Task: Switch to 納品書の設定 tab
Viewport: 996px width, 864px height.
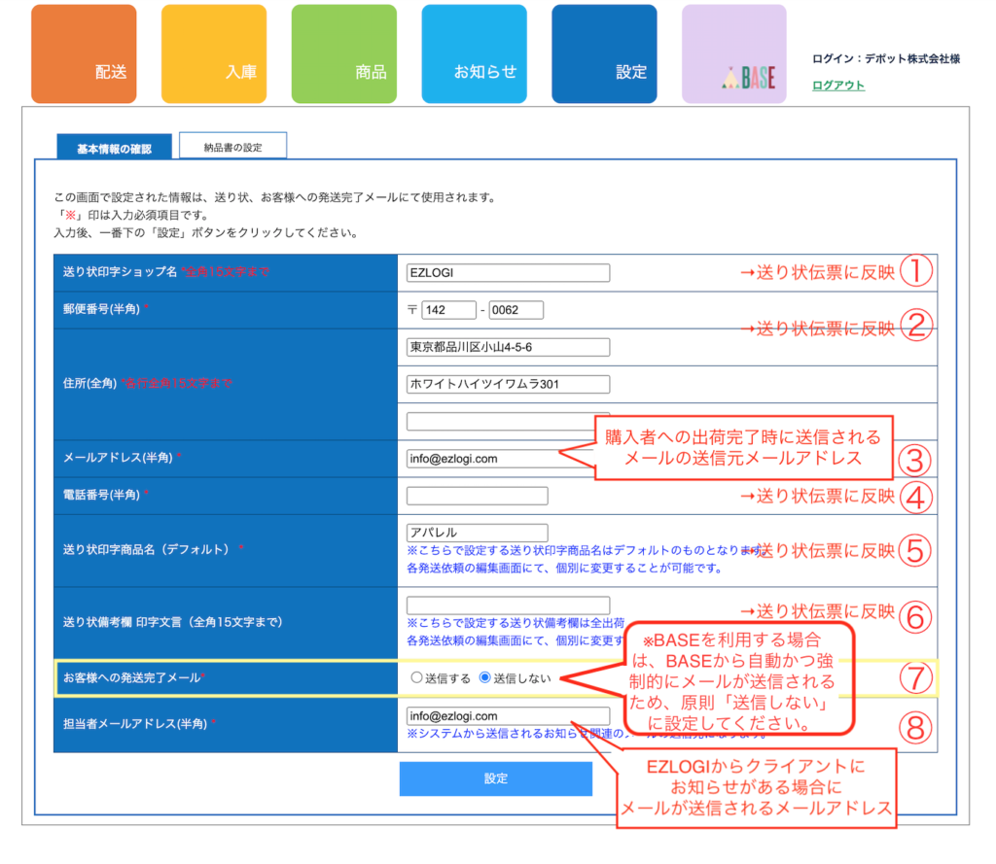Action: tap(232, 147)
